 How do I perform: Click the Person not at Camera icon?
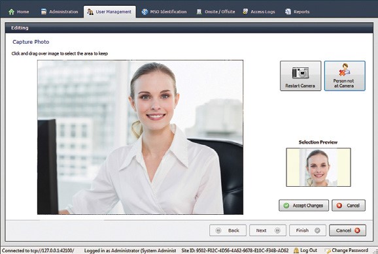(x=345, y=70)
